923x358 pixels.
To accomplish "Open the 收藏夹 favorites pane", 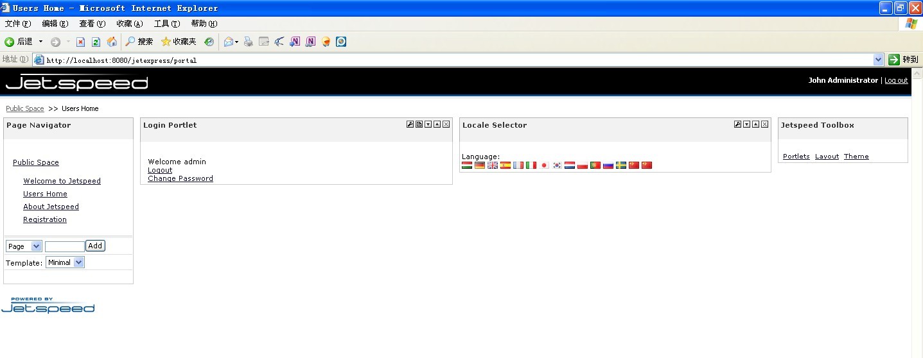I will [x=179, y=42].
